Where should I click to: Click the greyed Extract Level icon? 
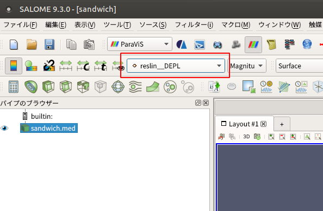click(188, 87)
